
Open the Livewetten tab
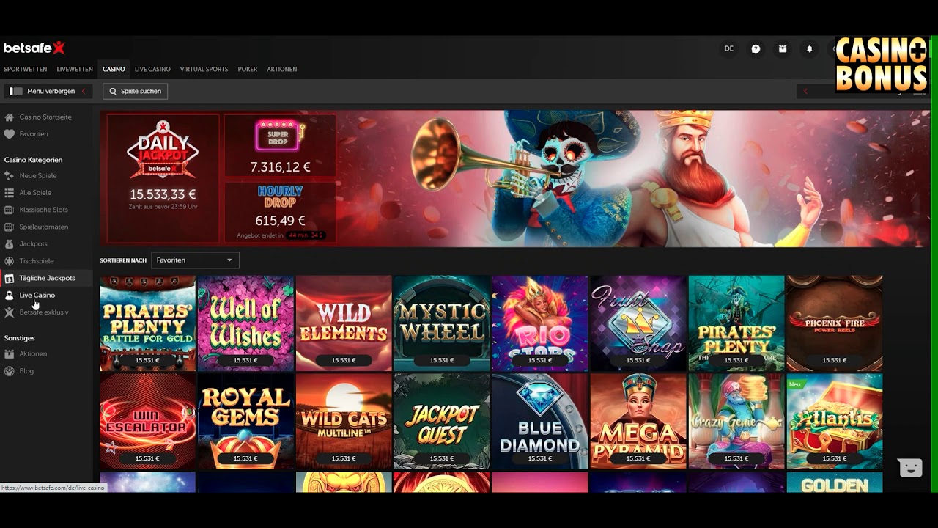[75, 69]
